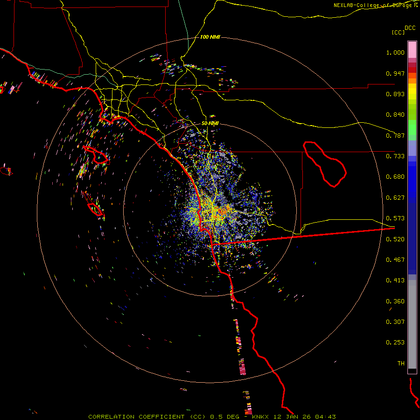This screenshot has width=420, height=420.
Task: Click the pink segment atop the color bar
Action: [x=412, y=50]
